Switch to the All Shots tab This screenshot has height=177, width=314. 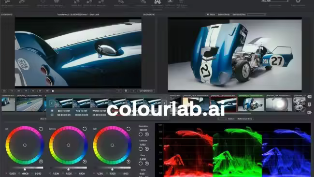point(211,15)
